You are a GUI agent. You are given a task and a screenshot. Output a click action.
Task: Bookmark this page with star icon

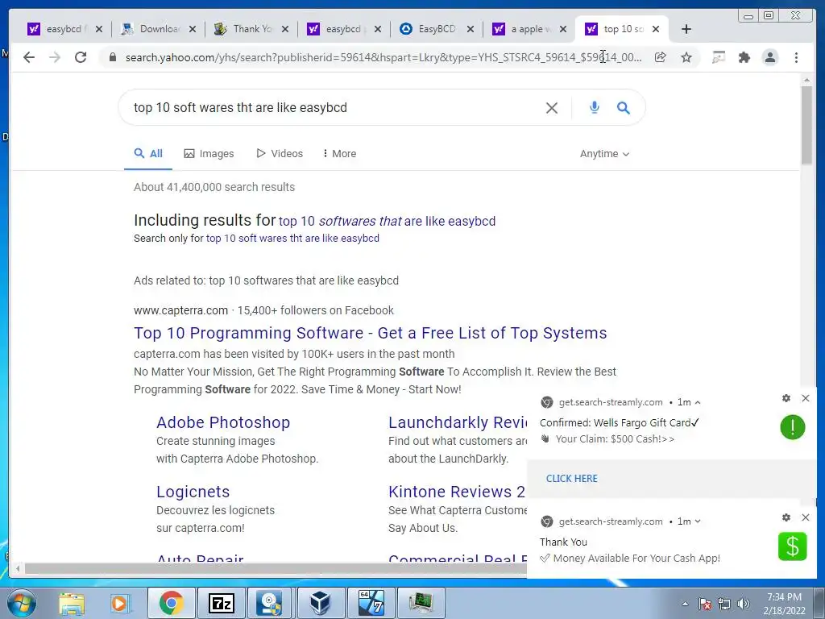click(x=686, y=57)
